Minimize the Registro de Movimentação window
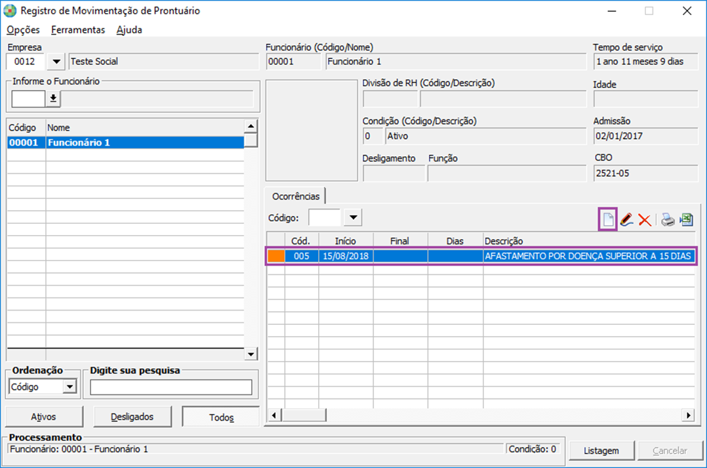 (612, 11)
